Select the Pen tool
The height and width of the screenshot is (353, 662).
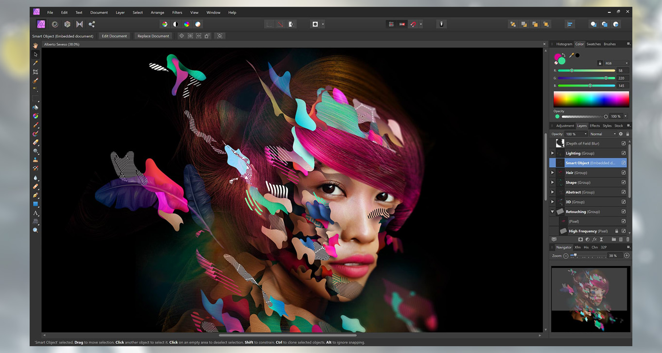coord(35,195)
